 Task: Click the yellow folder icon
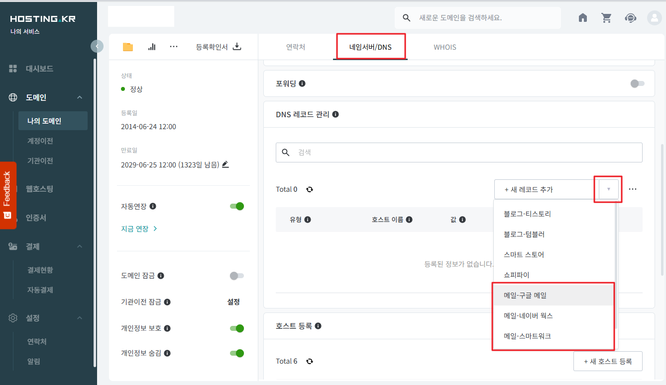coord(128,47)
